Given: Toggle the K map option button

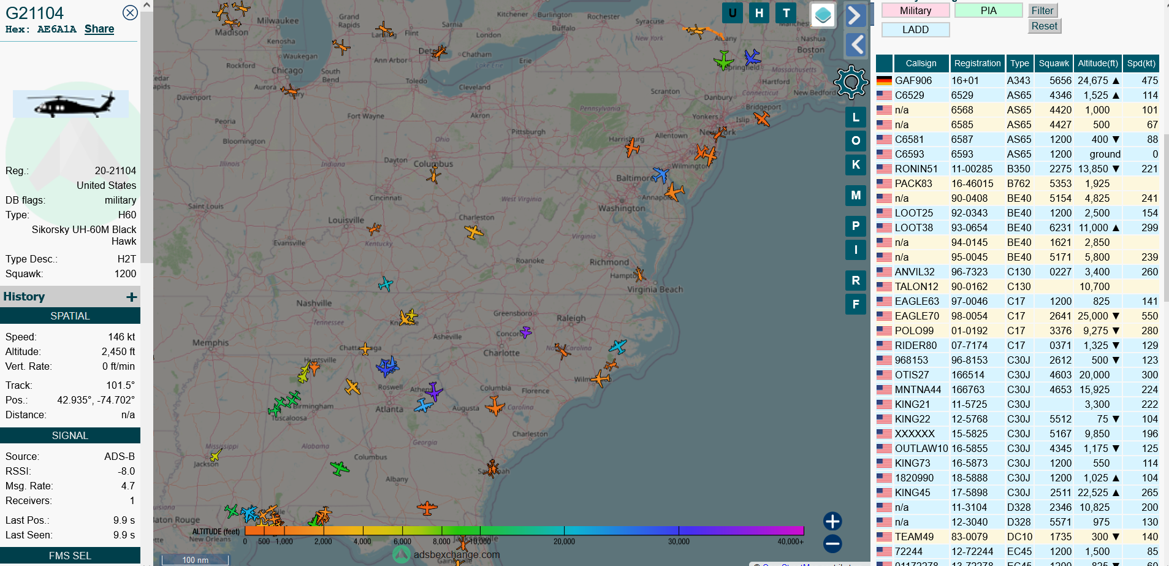Looking at the screenshot, I should tap(856, 164).
